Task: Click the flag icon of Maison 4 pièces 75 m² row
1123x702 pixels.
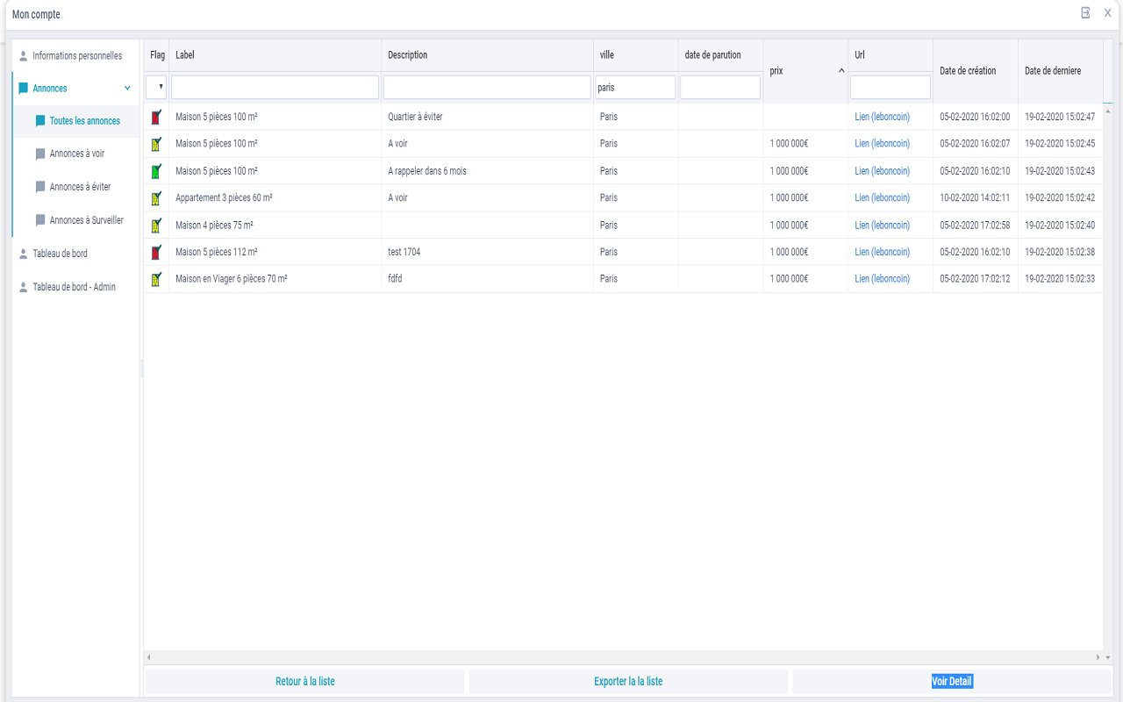Action: coord(156,226)
